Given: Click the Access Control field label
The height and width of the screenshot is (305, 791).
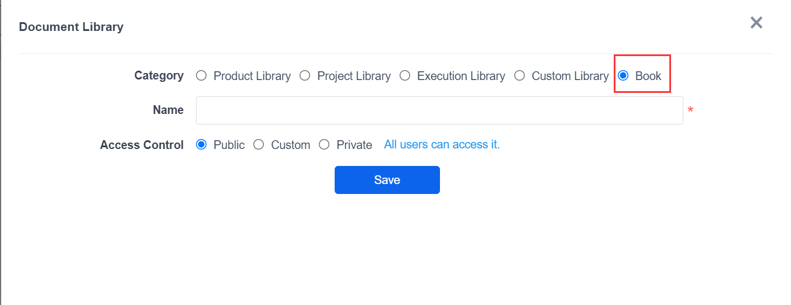Looking at the screenshot, I should click(x=142, y=145).
